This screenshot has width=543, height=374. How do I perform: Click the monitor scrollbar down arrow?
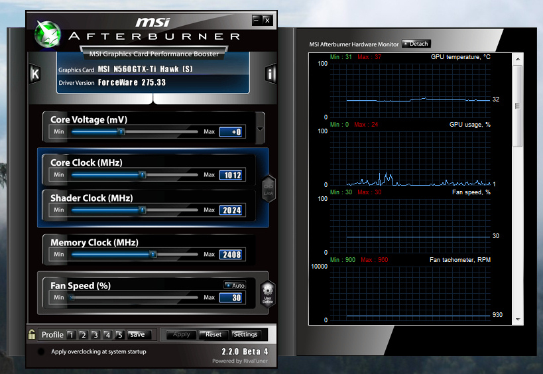[x=518, y=319]
